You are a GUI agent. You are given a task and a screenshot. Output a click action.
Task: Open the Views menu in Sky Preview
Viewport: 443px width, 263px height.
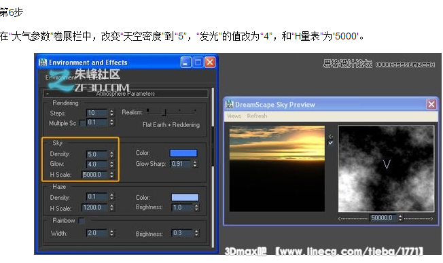click(234, 116)
